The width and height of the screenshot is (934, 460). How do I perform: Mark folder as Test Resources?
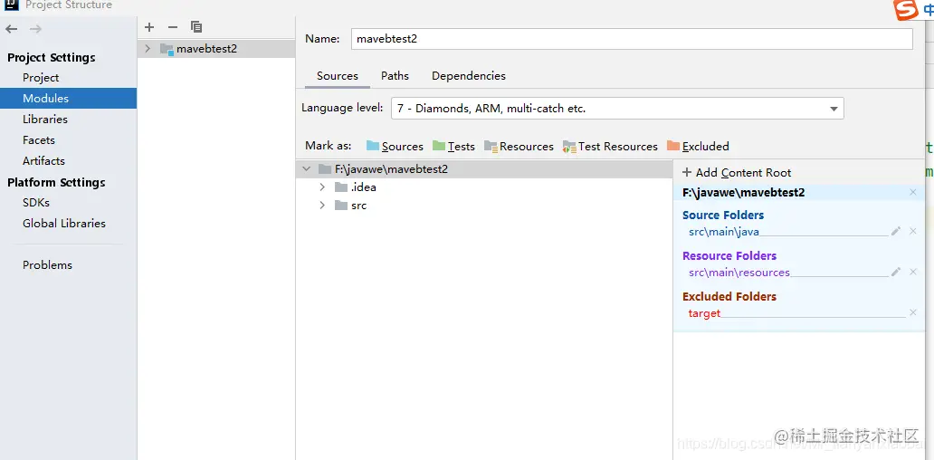610,146
